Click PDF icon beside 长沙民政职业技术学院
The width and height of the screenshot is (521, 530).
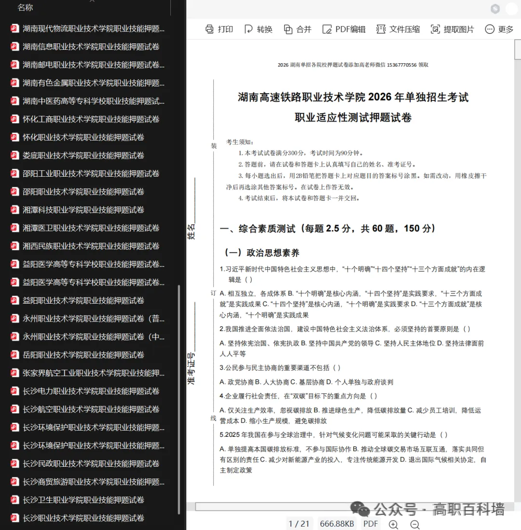(14, 463)
